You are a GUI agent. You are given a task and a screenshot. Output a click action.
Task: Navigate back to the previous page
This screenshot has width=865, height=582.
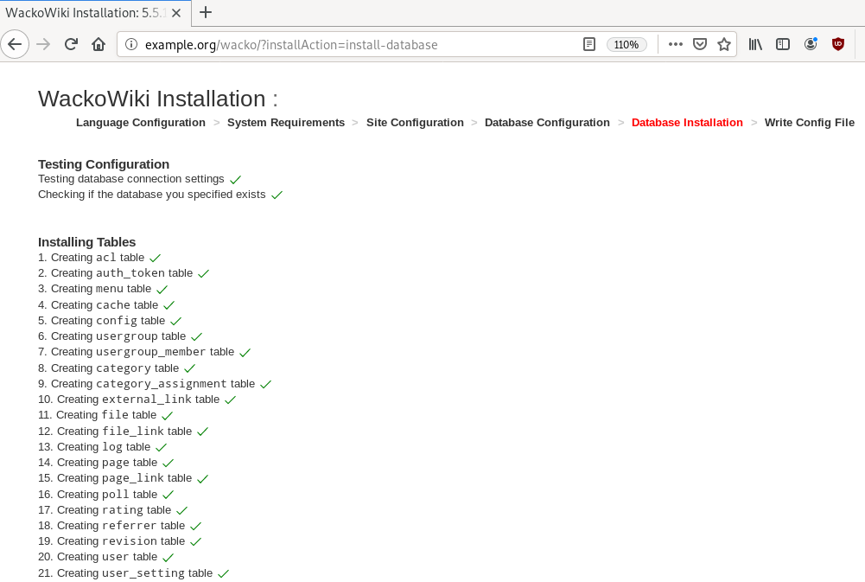pos(15,43)
